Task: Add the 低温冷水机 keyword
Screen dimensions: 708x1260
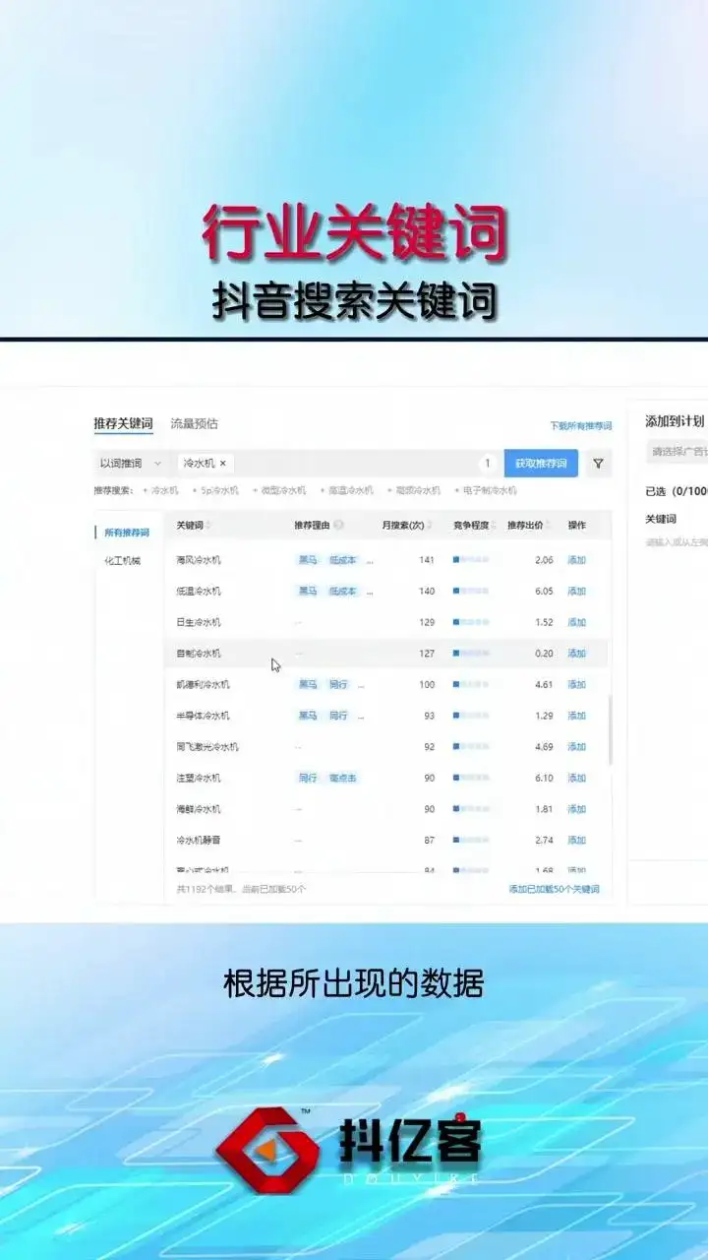Action: [576, 592]
